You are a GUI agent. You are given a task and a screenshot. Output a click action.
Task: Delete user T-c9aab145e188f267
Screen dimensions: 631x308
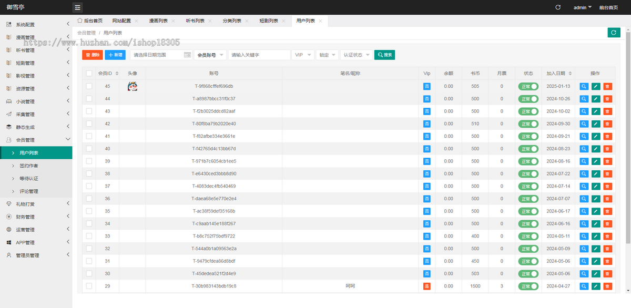click(x=607, y=224)
